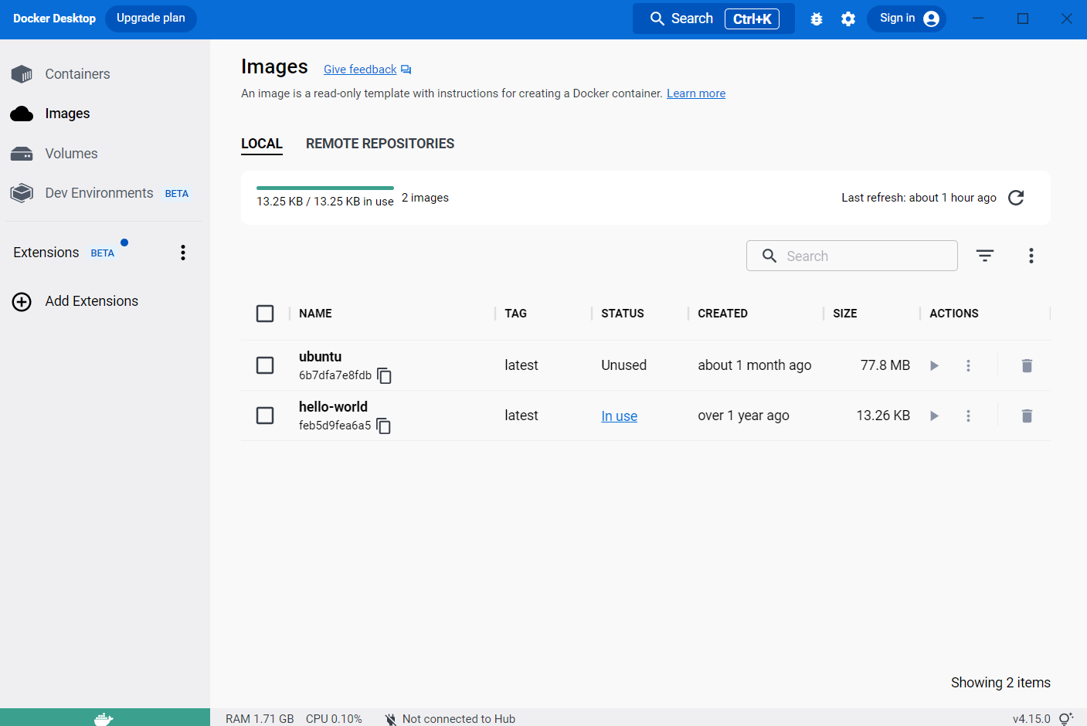The width and height of the screenshot is (1087, 726).
Task: Click the Ctrl+K shortcut badge
Action: [x=752, y=19]
